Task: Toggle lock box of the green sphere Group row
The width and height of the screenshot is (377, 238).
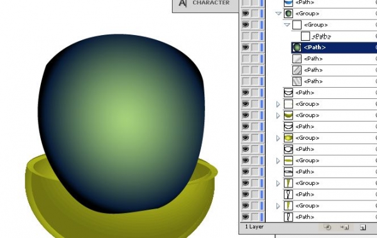Action: tap(254, 13)
